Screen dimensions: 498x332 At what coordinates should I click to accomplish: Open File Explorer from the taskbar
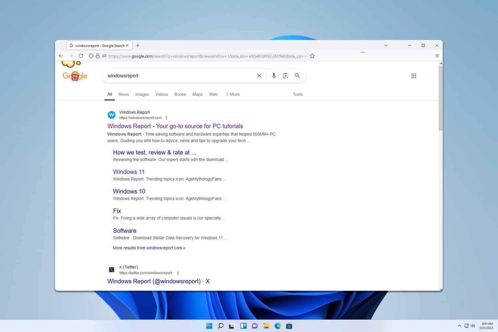pos(266,326)
